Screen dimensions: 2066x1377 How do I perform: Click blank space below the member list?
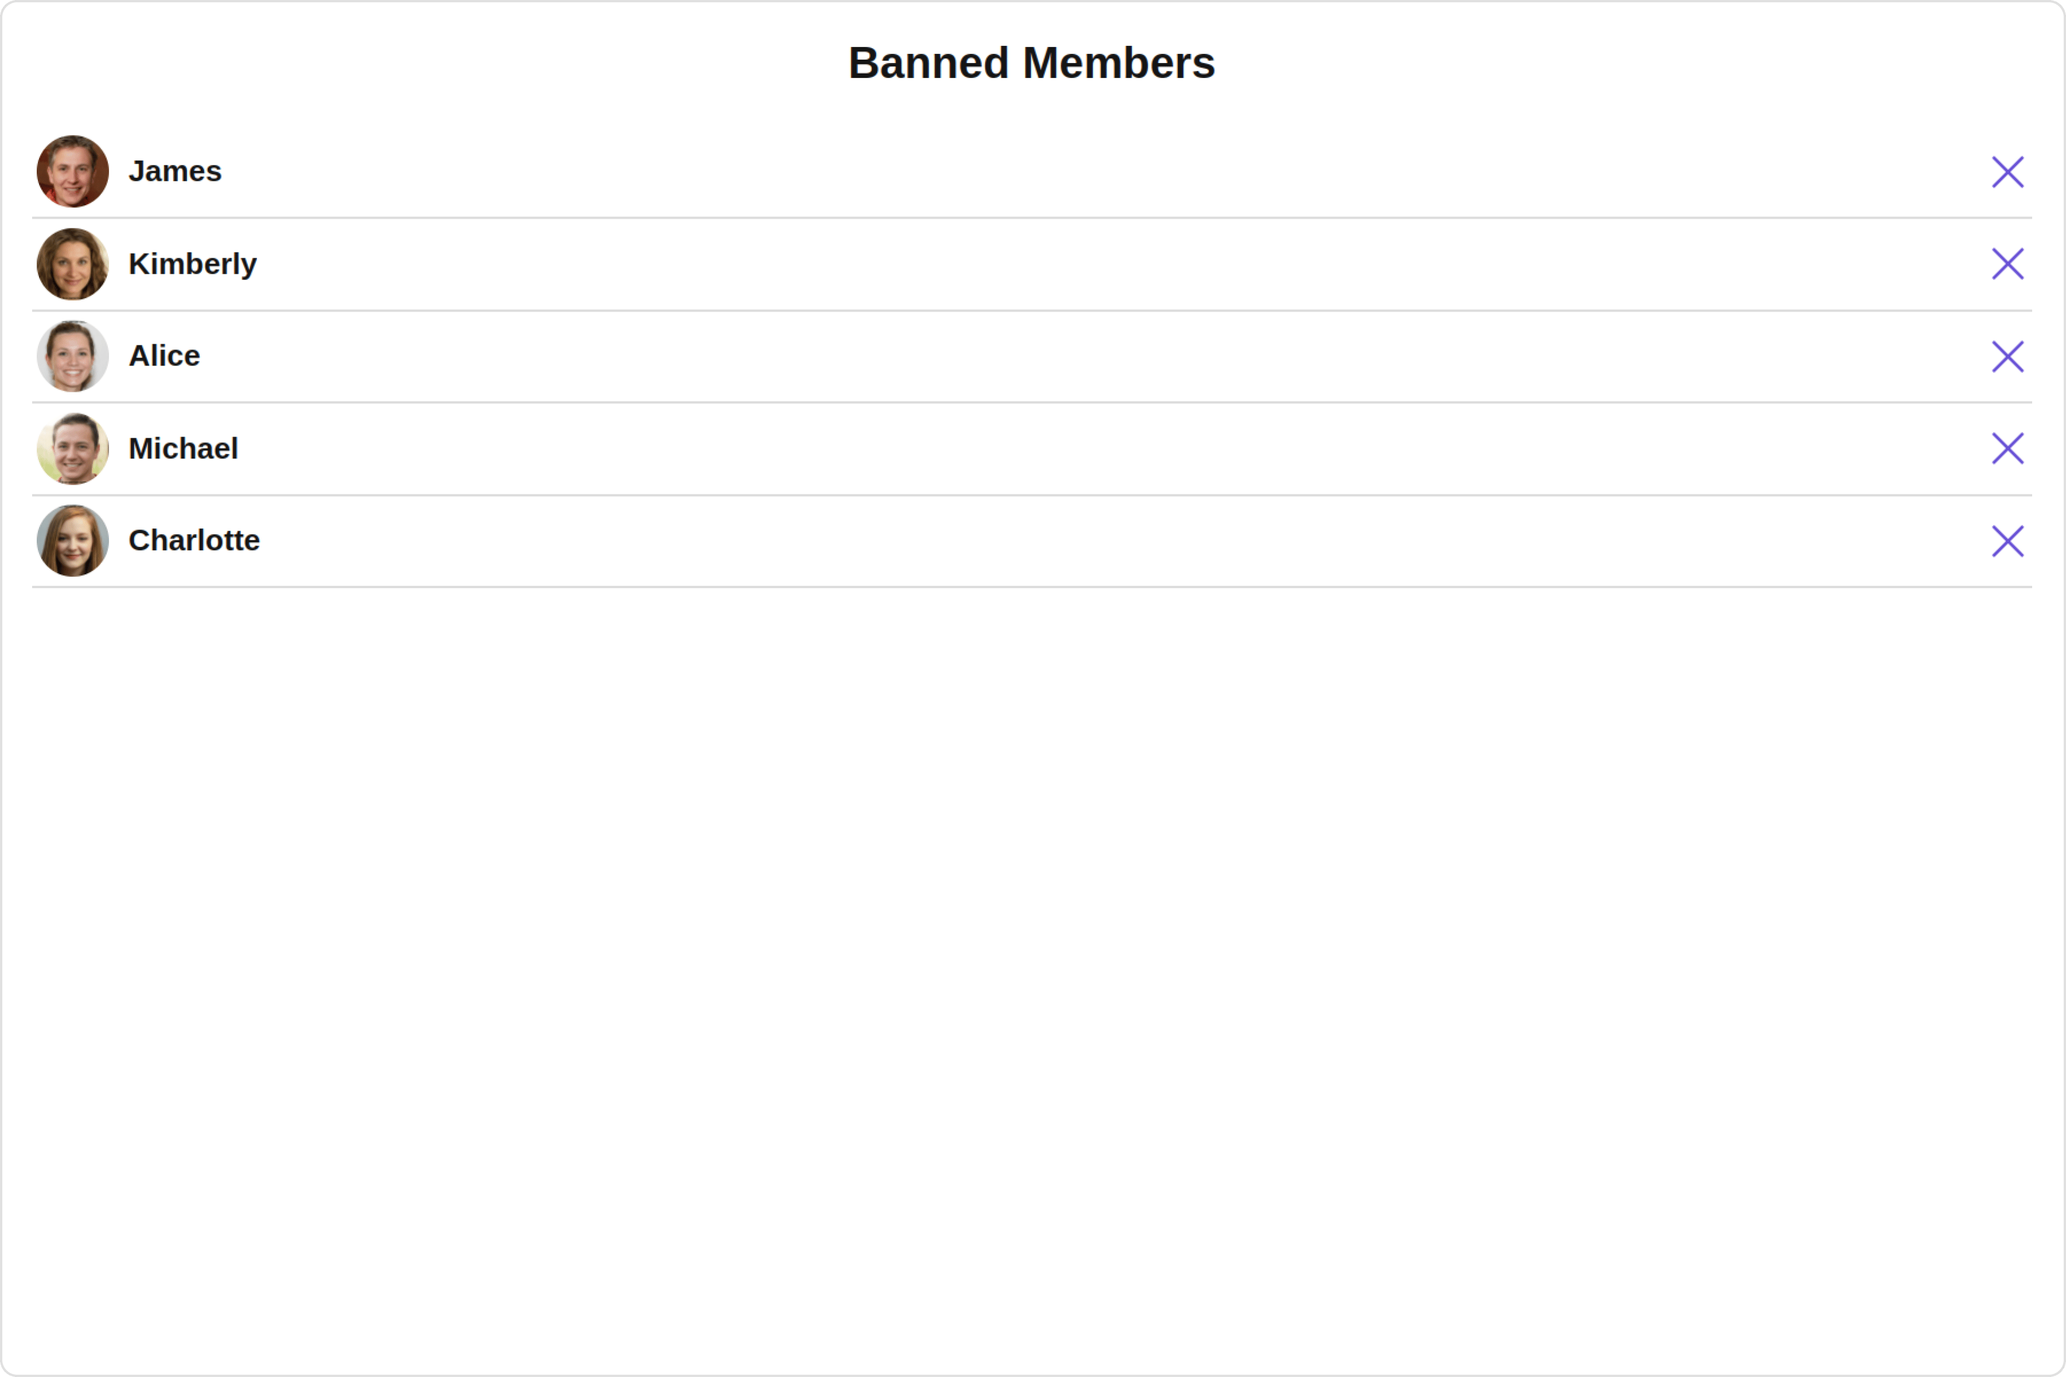[x=1032, y=966]
